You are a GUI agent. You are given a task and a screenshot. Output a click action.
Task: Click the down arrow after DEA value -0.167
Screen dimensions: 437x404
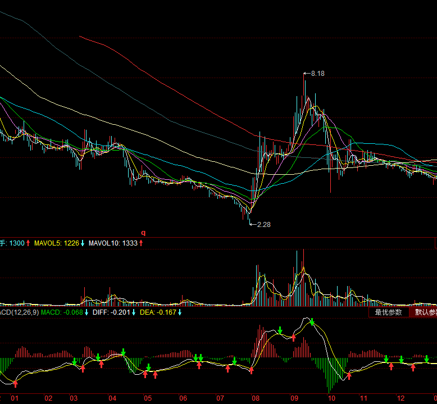pyautogui.click(x=180, y=312)
